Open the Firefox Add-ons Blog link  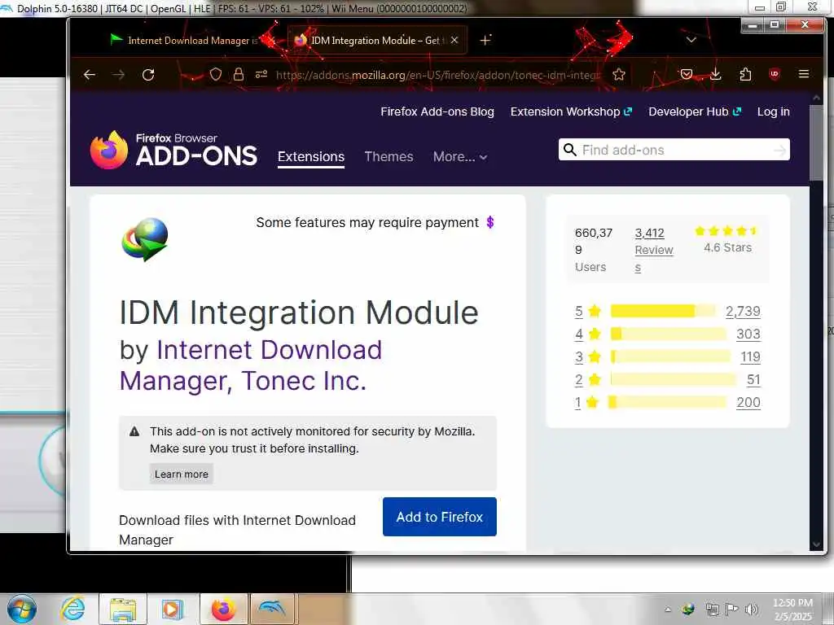(x=437, y=111)
